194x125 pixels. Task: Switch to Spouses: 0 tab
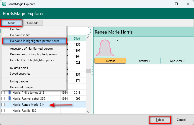coord(177,61)
